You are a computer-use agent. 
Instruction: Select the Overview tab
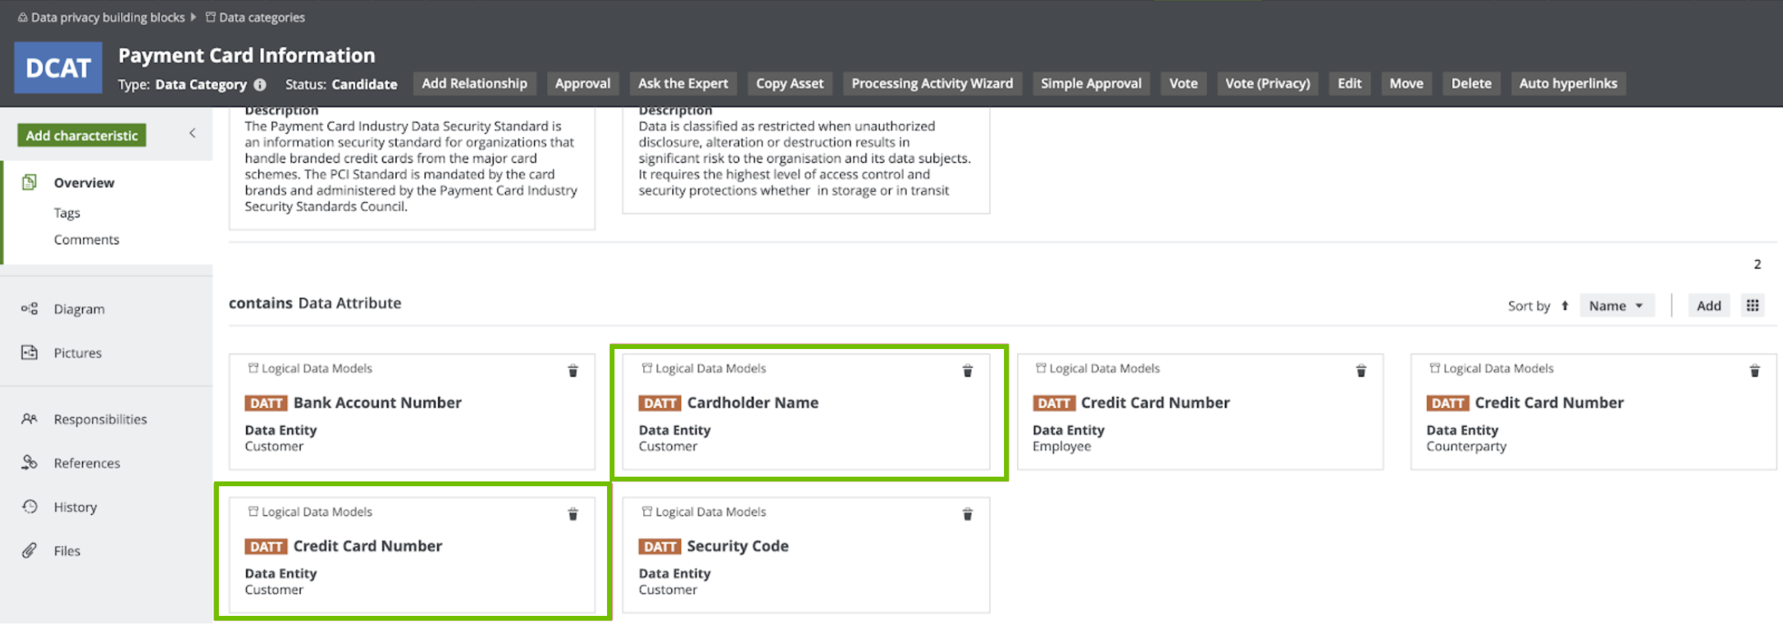click(x=84, y=183)
